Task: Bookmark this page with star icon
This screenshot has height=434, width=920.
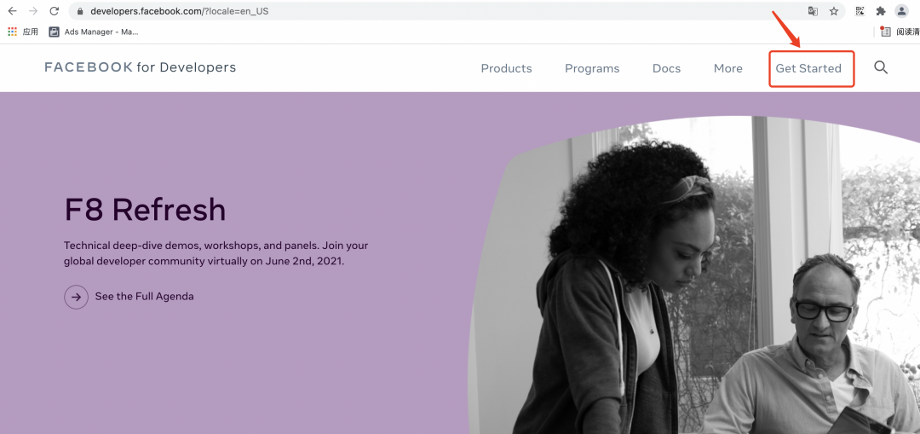Action: (834, 11)
